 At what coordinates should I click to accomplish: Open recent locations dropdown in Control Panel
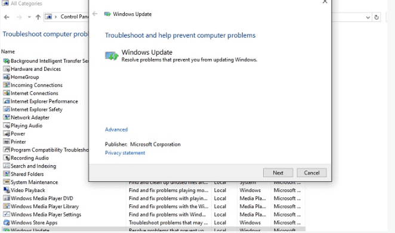pos(29,17)
